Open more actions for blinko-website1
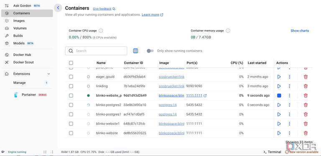 coord(289,124)
